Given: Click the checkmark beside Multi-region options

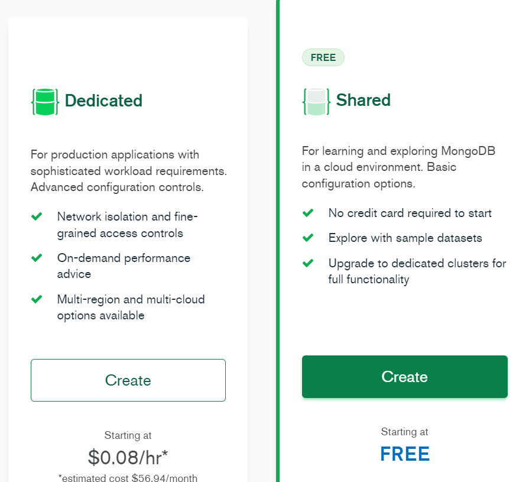Looking at the screenshot, I should point(37,300).
